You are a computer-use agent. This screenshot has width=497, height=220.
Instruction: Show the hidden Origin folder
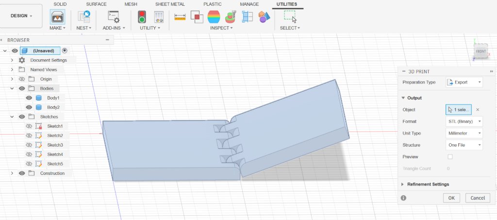21,79
